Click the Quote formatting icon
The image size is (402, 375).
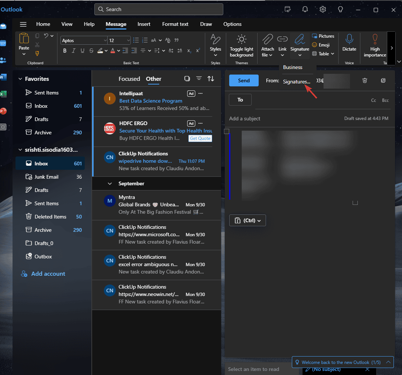coord(176,40)
